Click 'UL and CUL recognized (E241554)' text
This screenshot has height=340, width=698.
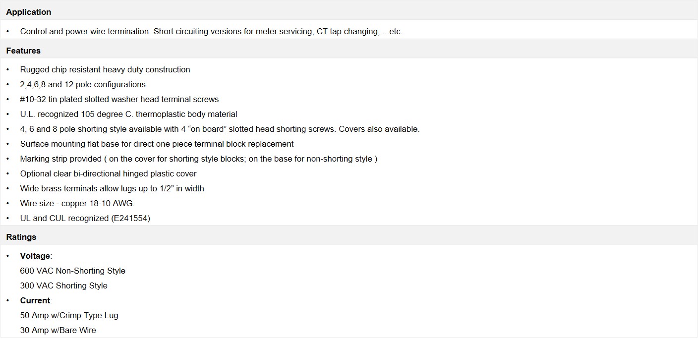click(x=85, y=218)
